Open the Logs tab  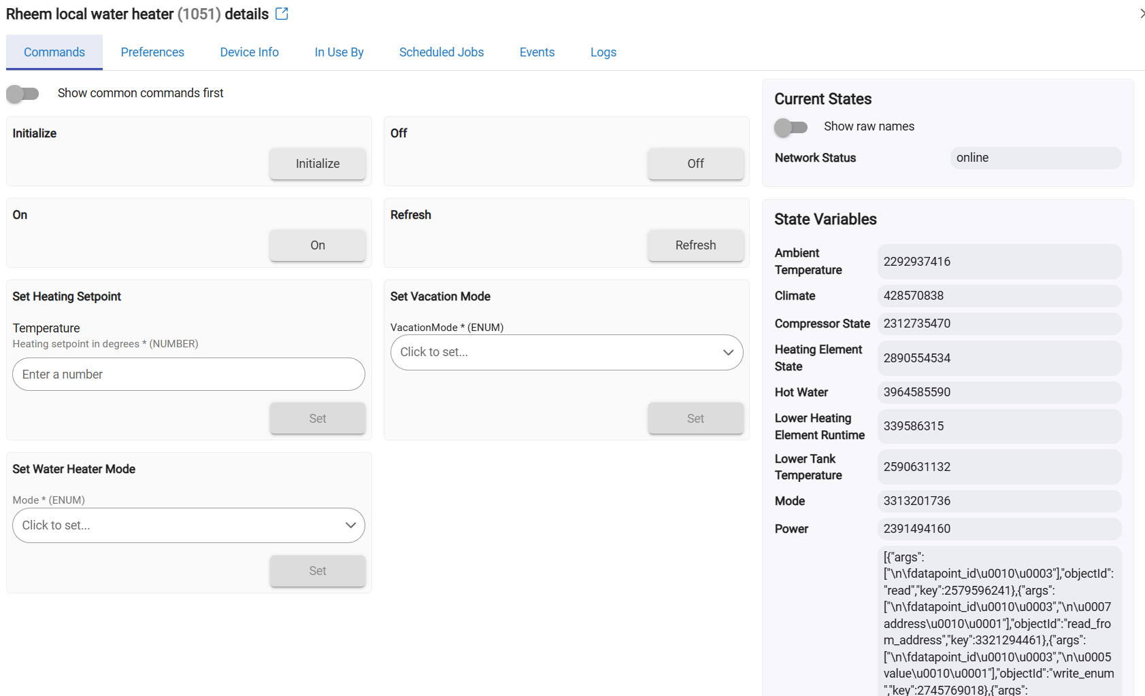(603, 52)
